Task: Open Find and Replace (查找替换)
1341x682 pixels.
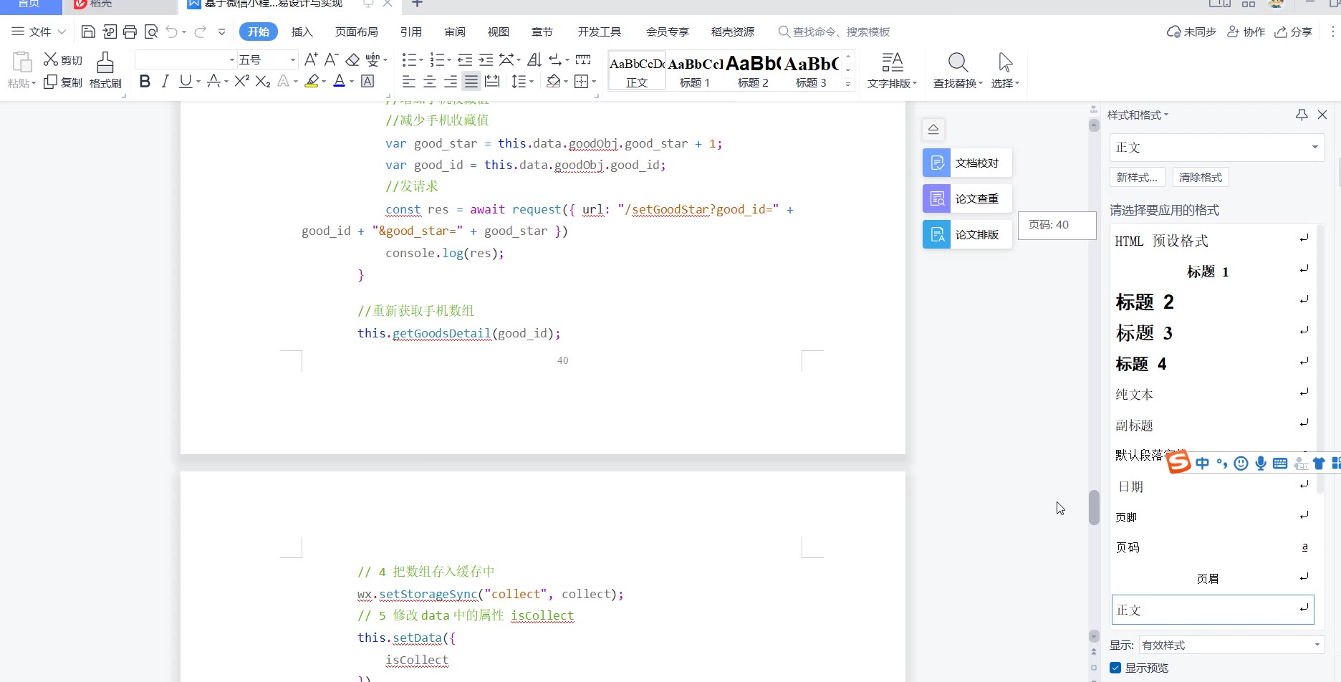Action: coord(958,70)
